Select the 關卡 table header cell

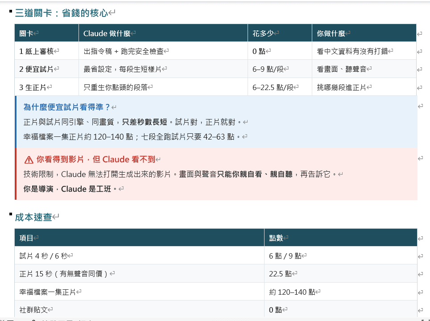click(x=47, y=33)
